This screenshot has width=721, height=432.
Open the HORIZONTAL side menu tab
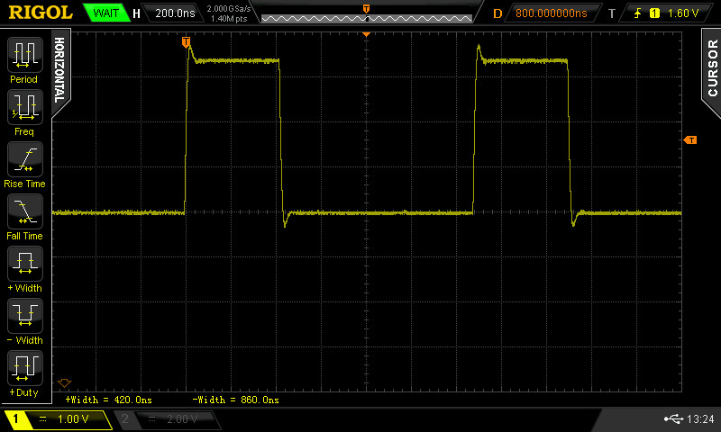60,69
